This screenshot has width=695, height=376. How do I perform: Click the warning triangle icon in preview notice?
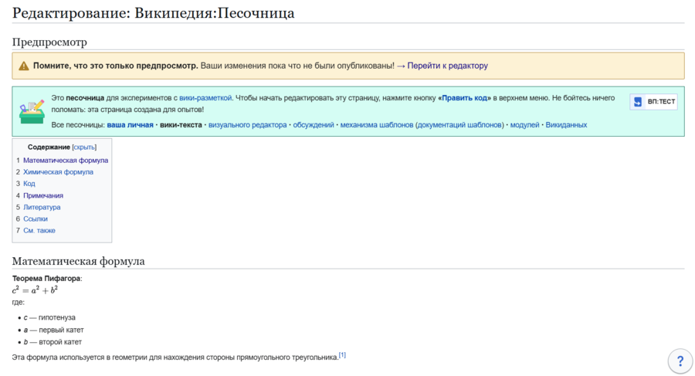[x=24, y=66]
